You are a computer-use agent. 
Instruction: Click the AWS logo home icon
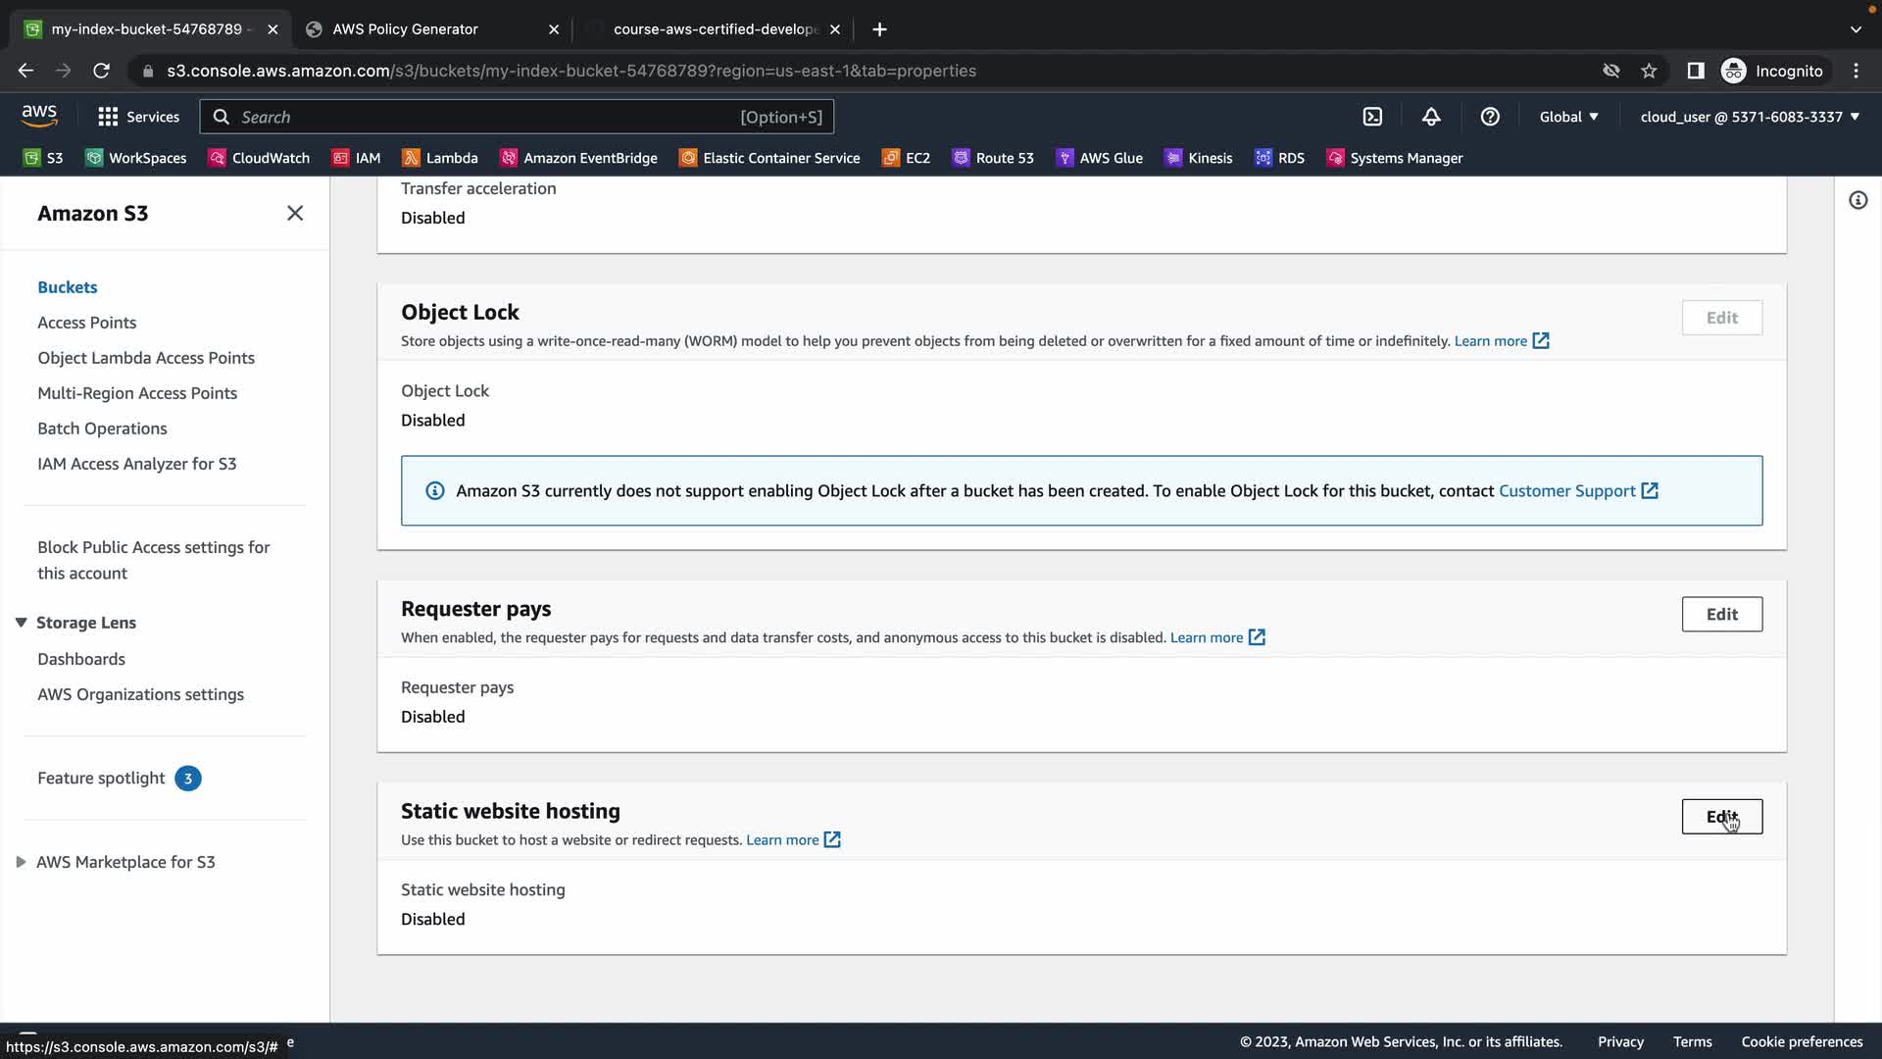coord(39,116)
